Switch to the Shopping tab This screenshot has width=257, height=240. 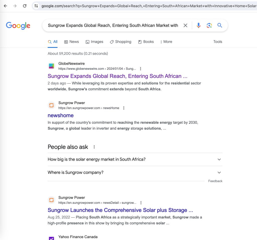[120, 42]
